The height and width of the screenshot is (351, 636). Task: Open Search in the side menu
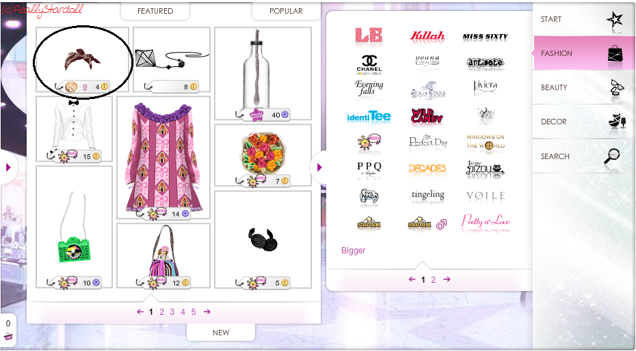pyautogui.click(x=584, y=156)
